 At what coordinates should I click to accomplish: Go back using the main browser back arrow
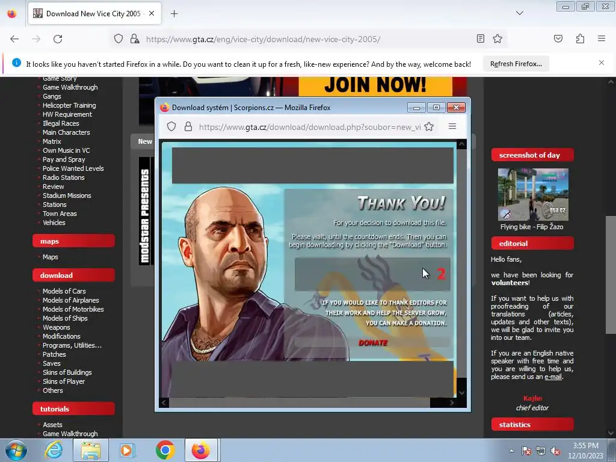tap(14, 39)
